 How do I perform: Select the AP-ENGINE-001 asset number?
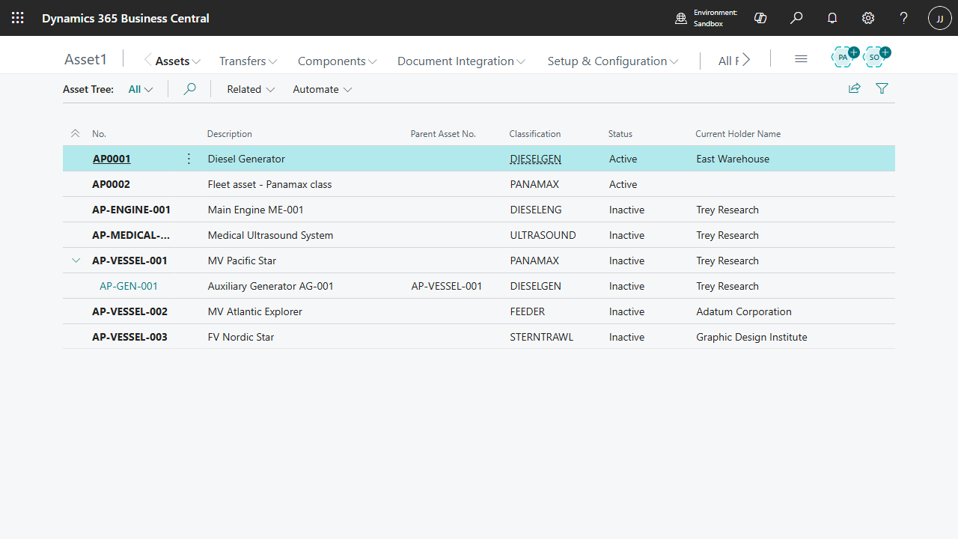click(x=131, y=210)
